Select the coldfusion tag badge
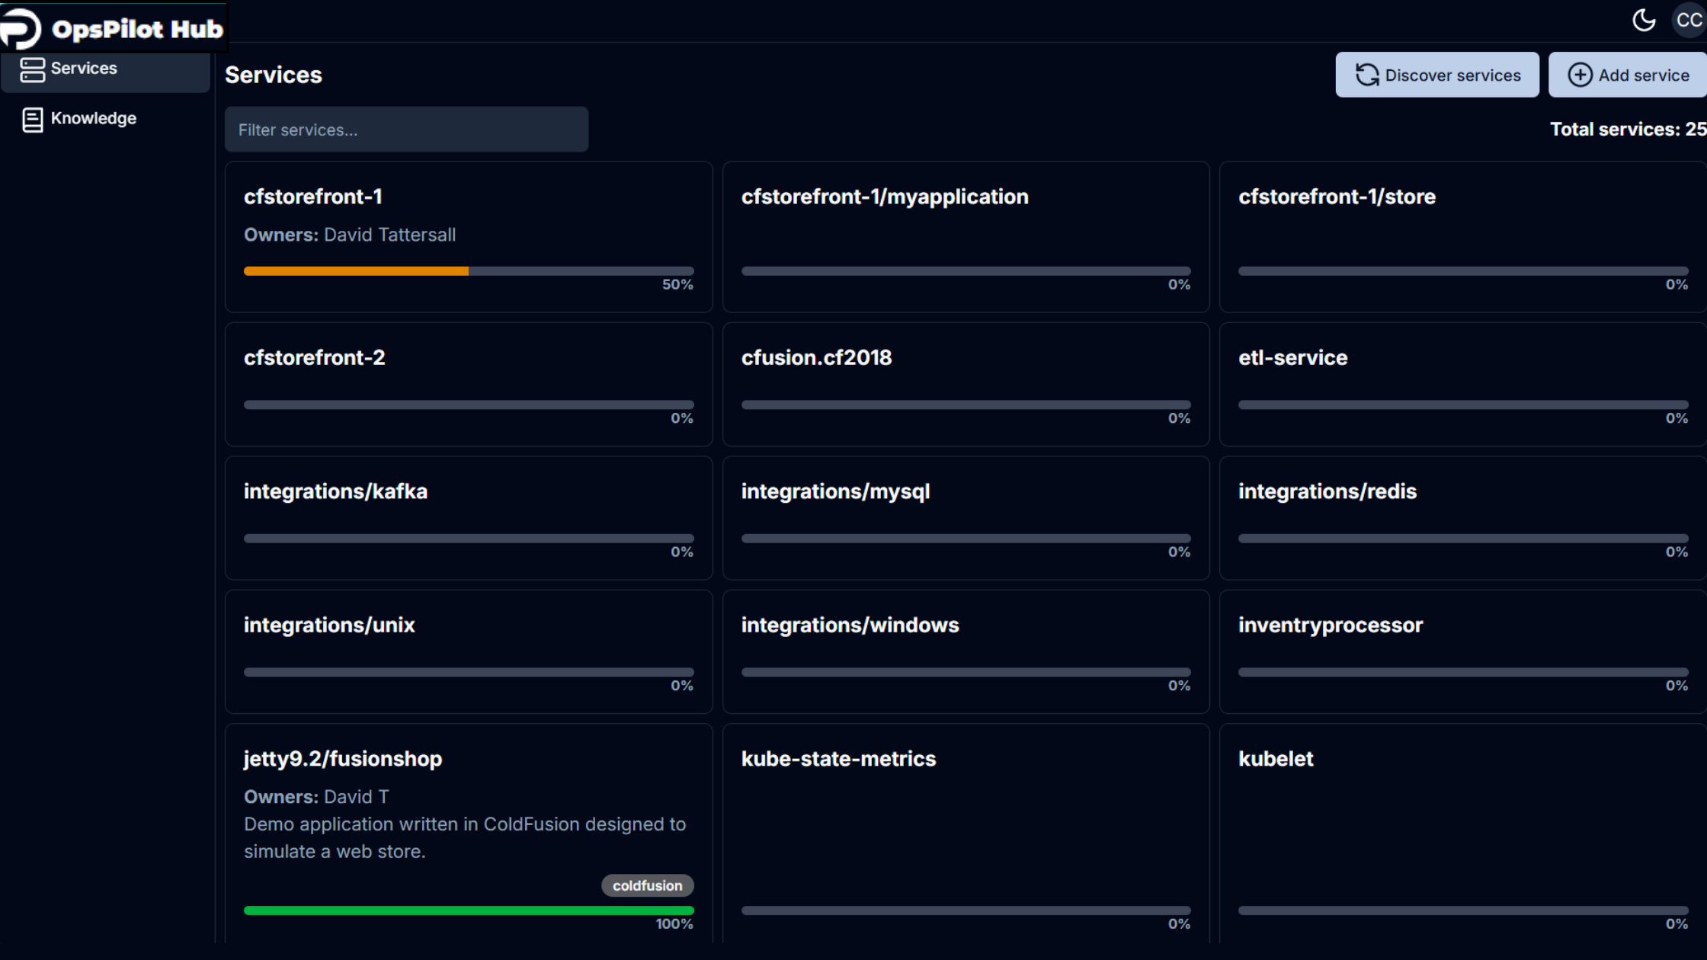The image size is (1707, 960). (648, 885)
